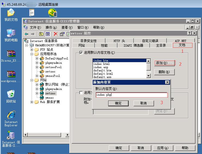Open the 帮助(H) menu
The width and height of the screenshot is (202, 154).
[x=99, y=28]
